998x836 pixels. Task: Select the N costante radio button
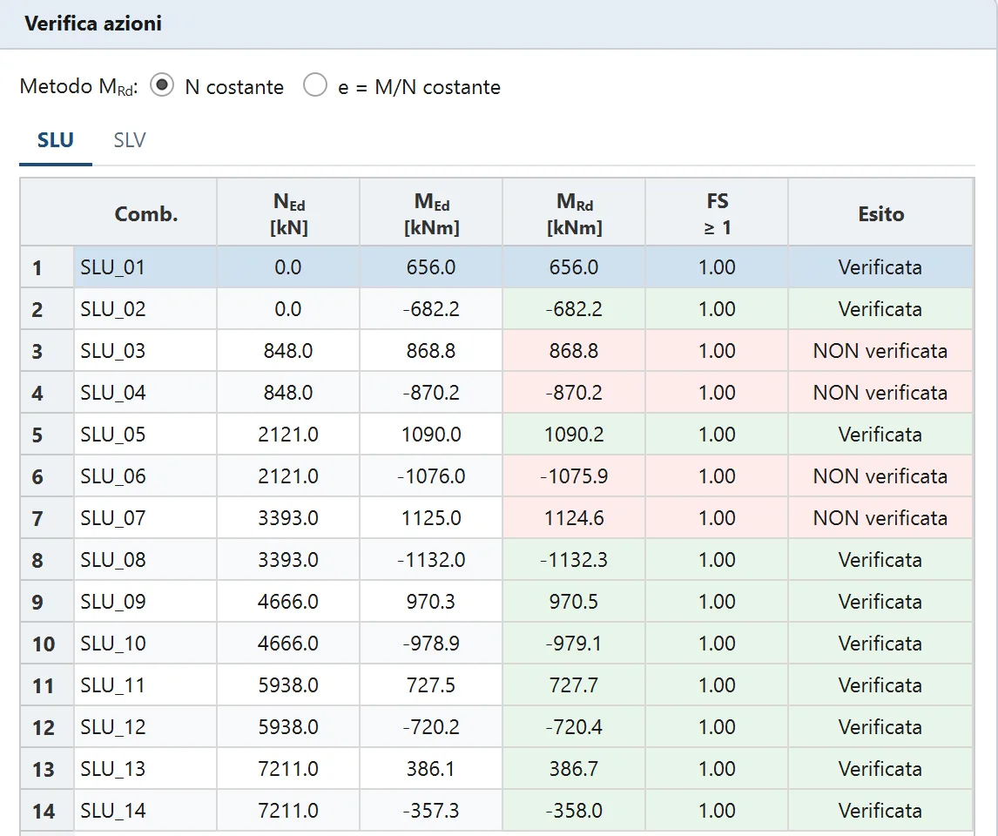[162, 85]
